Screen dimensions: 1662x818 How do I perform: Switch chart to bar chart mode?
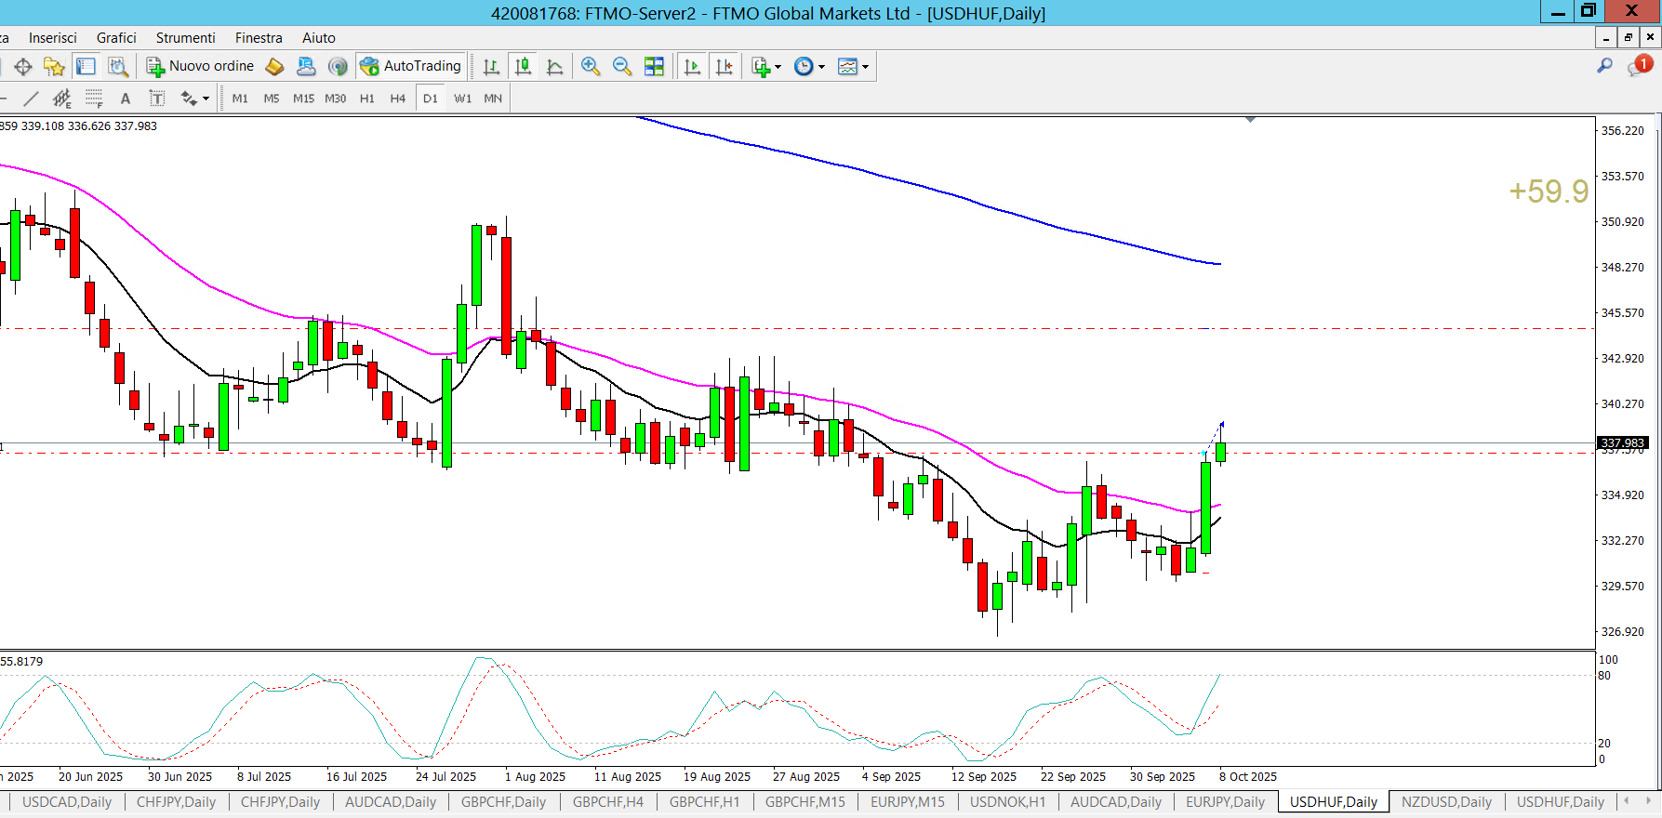[x=491, y=66]
